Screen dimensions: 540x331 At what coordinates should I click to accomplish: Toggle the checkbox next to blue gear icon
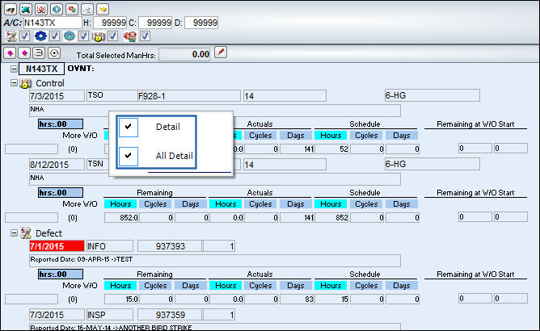54,36
